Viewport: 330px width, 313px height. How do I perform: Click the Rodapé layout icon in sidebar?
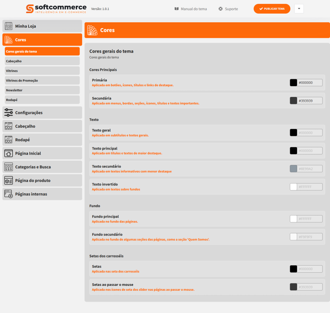point(8,140)
